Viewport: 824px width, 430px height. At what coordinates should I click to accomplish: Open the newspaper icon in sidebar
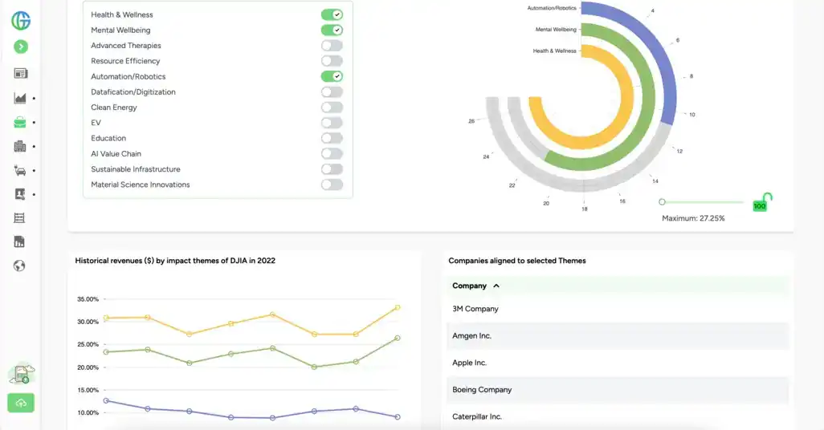[21, 74]
